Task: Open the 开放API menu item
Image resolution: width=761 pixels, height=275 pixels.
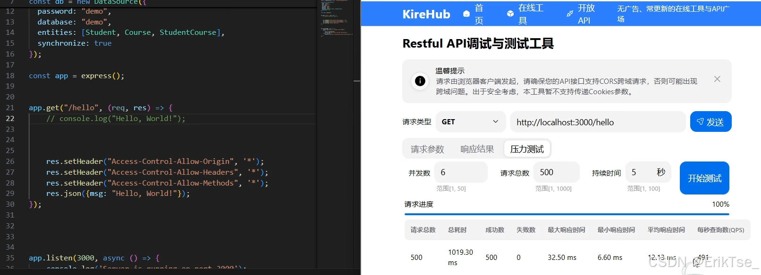Action: 586,14
